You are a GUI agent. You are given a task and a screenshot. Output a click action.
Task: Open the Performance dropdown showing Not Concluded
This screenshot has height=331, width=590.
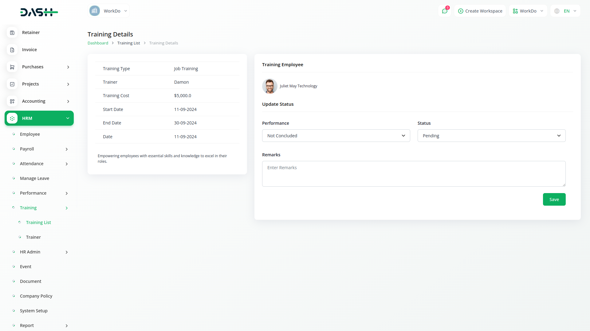coord(336,136)
